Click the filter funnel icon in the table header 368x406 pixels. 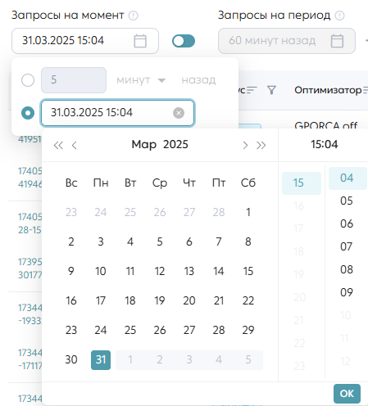tap(271, 90)
